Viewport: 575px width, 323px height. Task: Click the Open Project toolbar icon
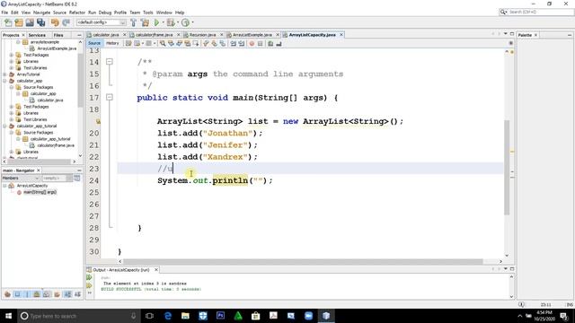pyautogui.click(x=30, y=22)
